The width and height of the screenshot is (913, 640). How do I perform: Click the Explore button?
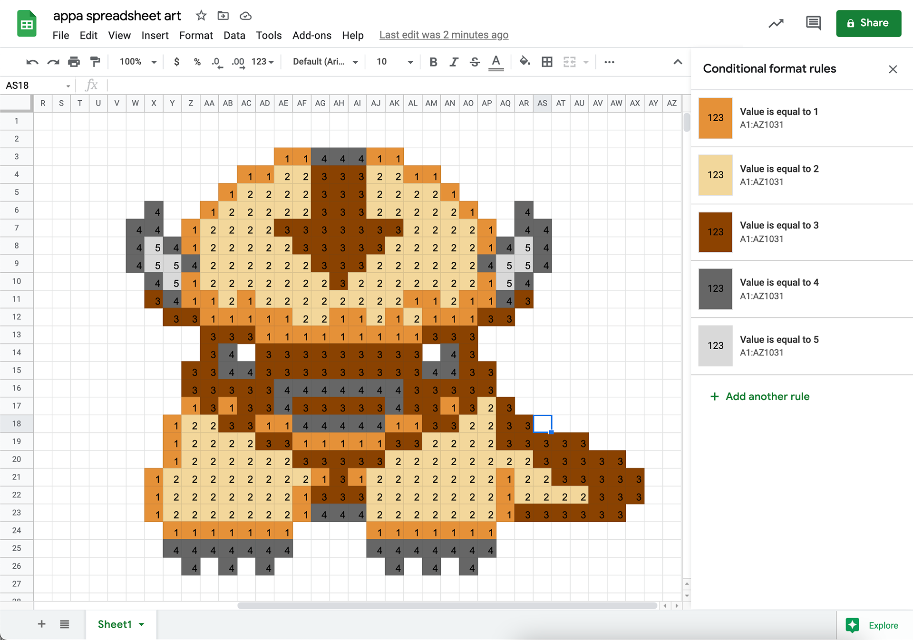coord(872,625)
